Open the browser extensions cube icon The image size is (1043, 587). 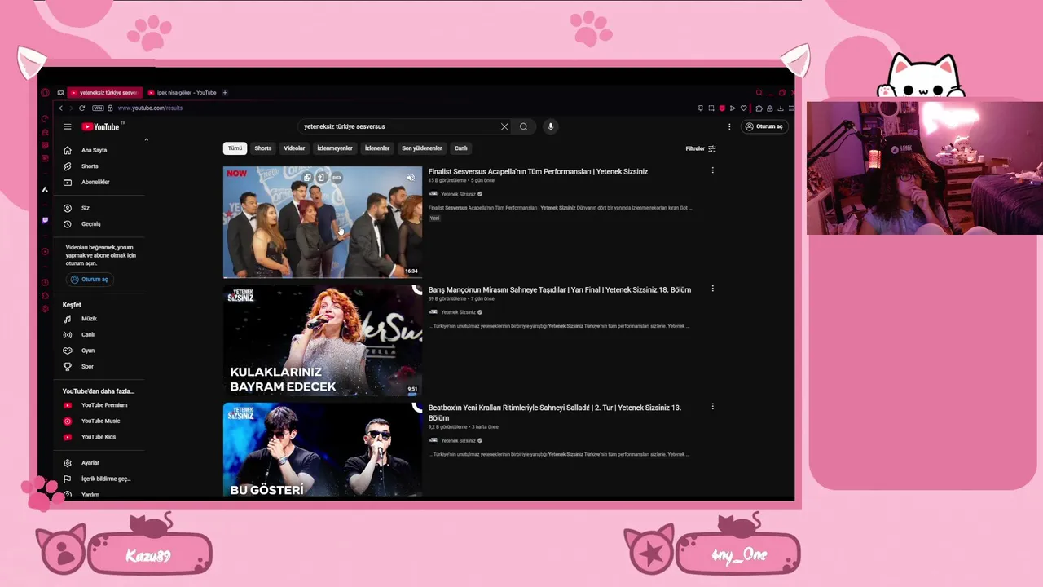pos(759,108)
